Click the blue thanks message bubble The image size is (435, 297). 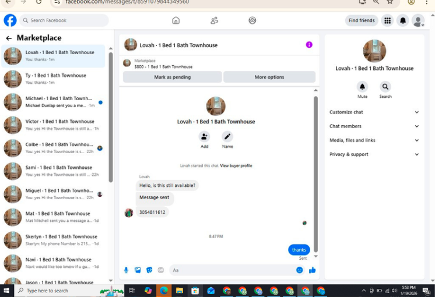(x=299, y=250)
